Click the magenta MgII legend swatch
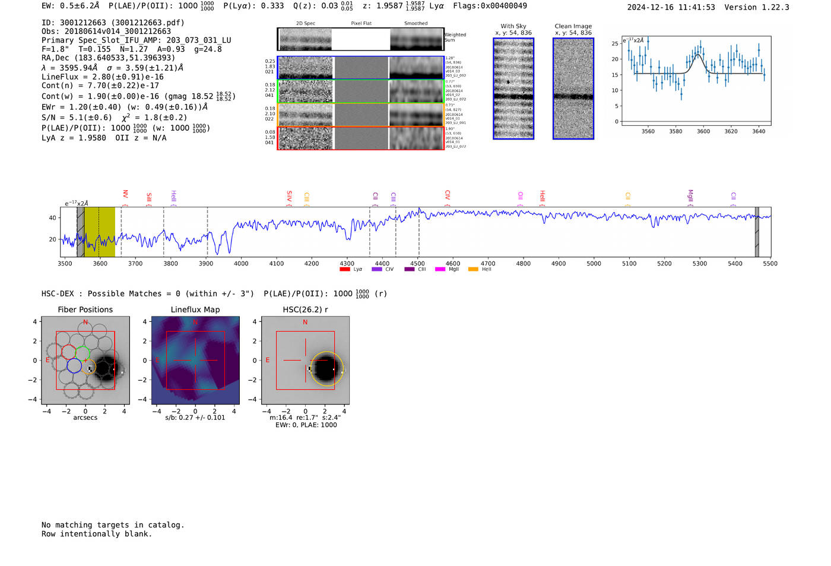 [440, 270]
